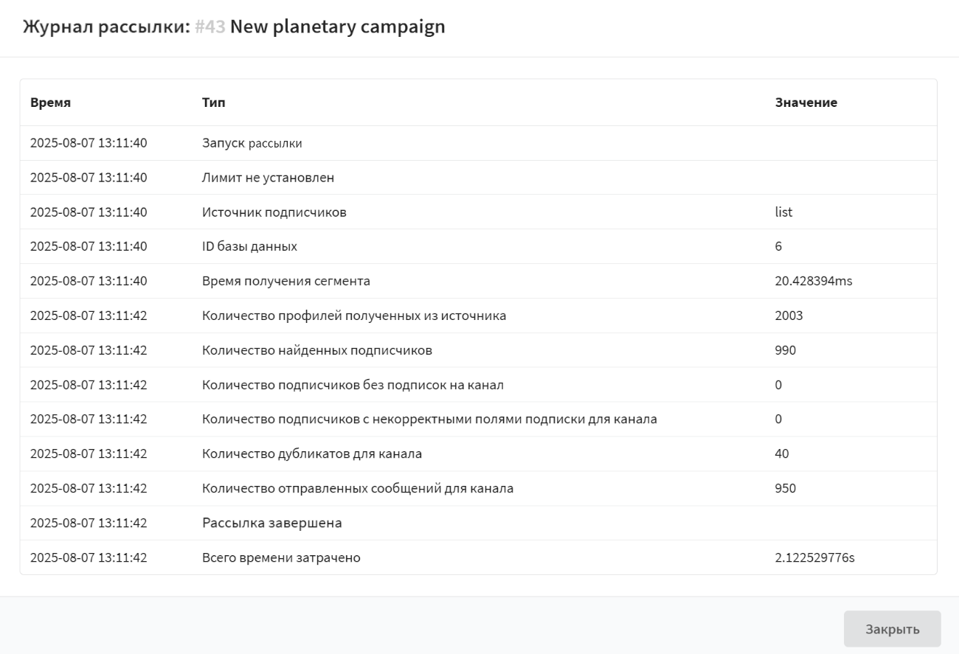Click the Время column header
Viewport: 959px width, 654px height.
50,102
